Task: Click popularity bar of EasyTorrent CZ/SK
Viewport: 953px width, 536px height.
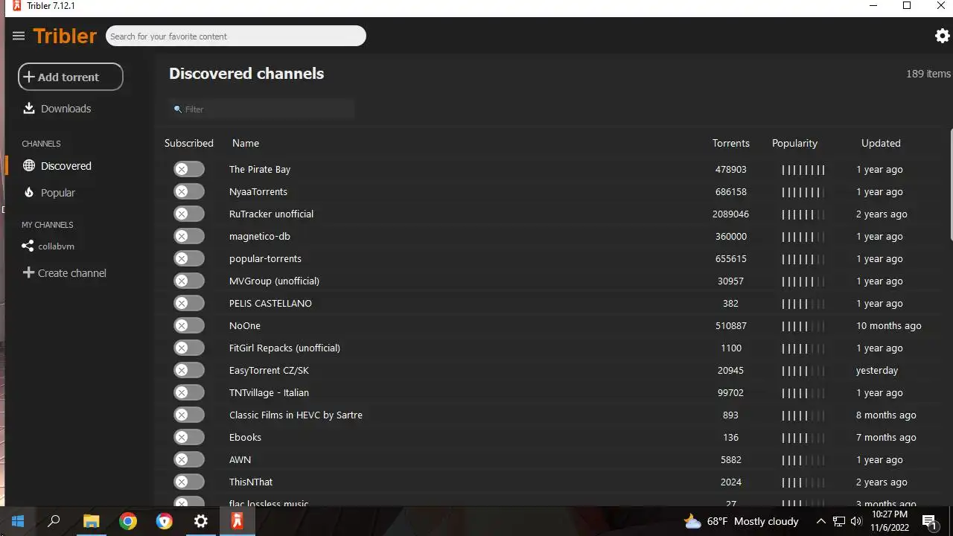Action: click(803, 371)
